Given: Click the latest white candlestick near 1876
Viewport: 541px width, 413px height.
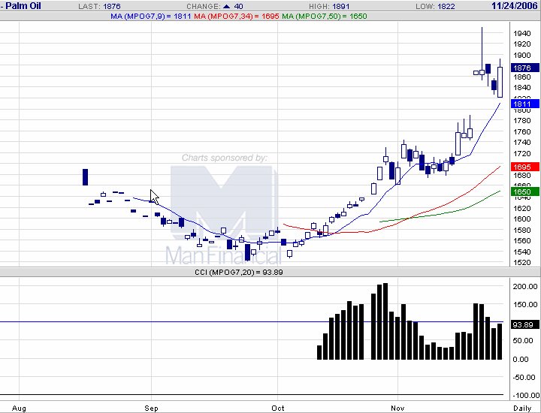Looking at the screenshot, I should [x=500, y=82].
